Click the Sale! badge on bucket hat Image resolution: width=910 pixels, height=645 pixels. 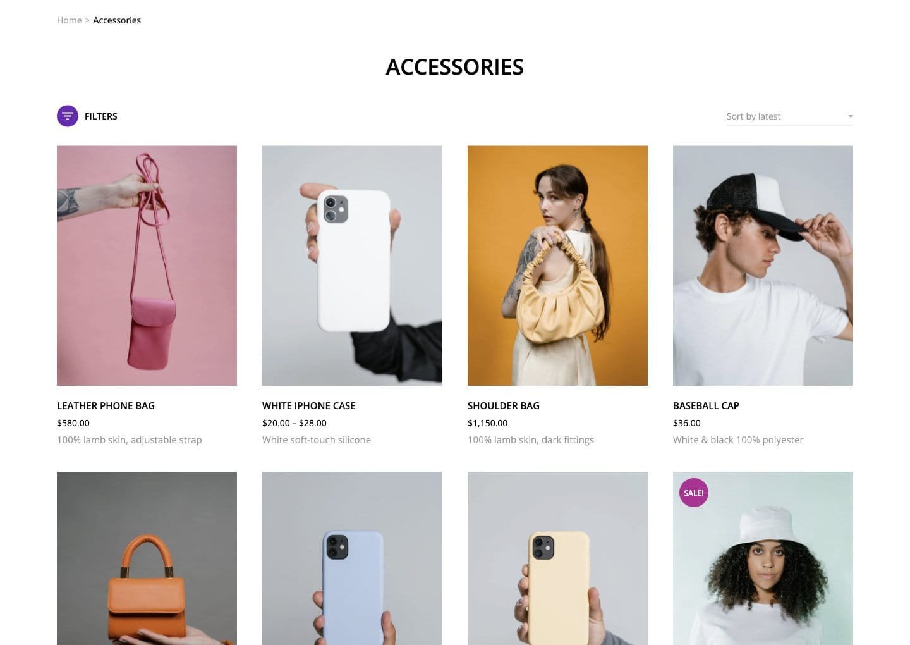(x=694, y=493)
